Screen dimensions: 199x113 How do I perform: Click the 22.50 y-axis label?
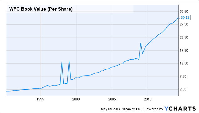[x=184, y=37]
